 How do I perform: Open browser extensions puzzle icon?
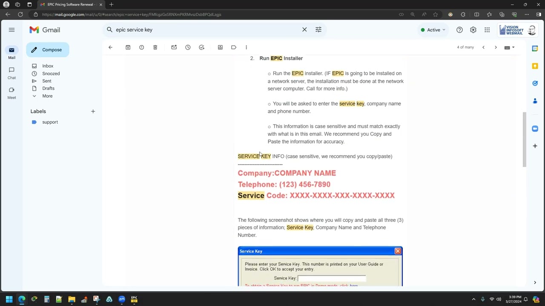pyautogui.click(x=463, y=14)
